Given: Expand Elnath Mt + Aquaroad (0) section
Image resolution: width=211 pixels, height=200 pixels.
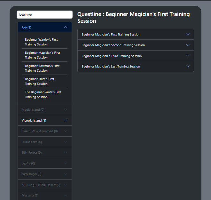Looking at the screenshot, I should click(x=45, y=131).
